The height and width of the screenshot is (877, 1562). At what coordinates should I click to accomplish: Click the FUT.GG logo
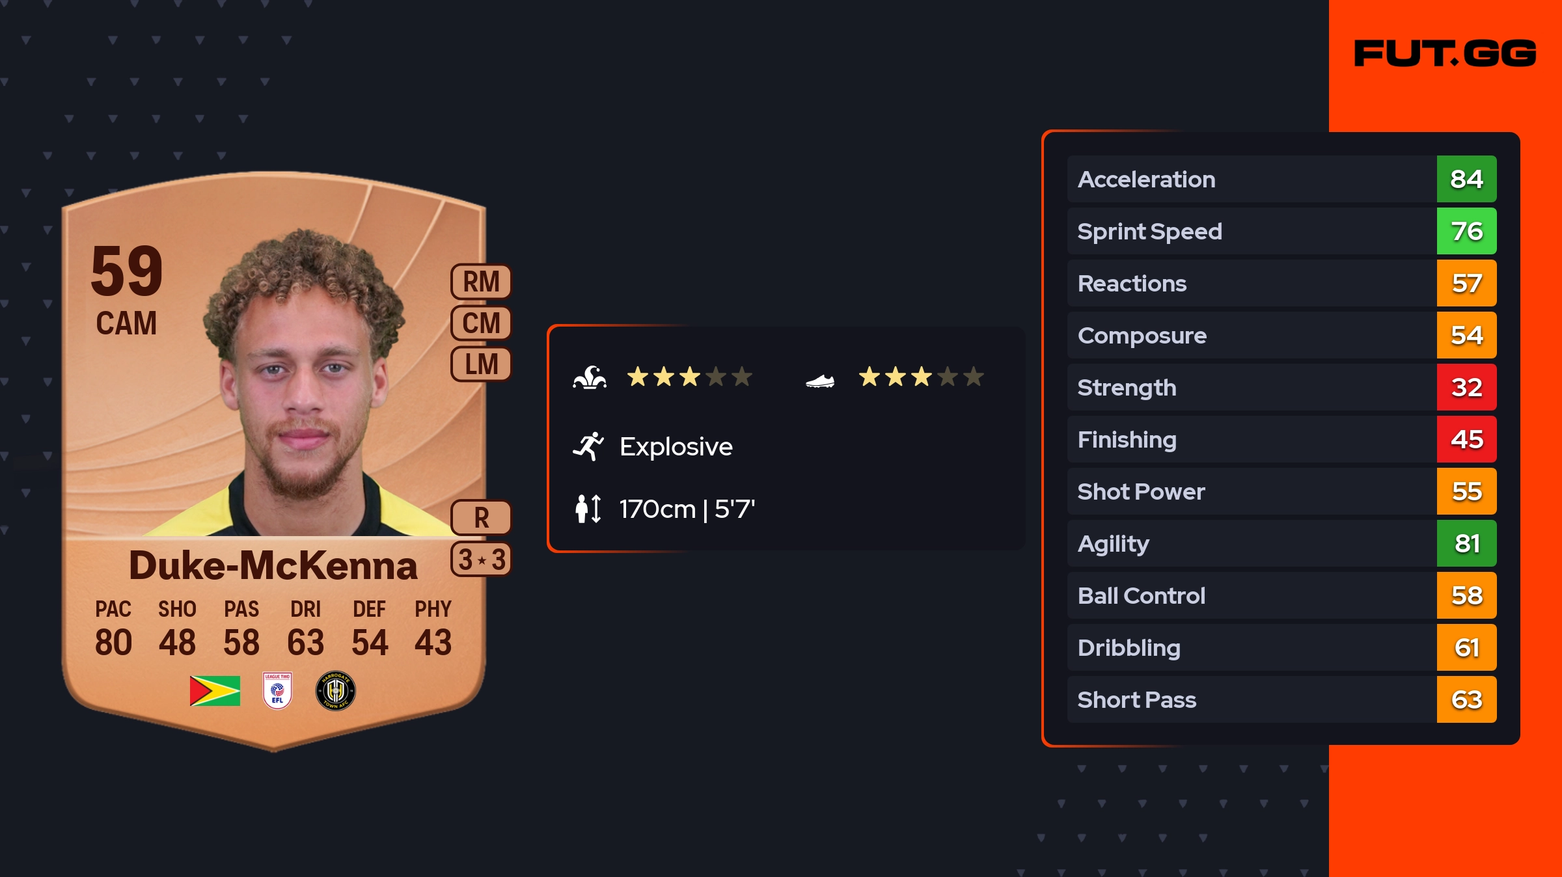coord(1445,53)
